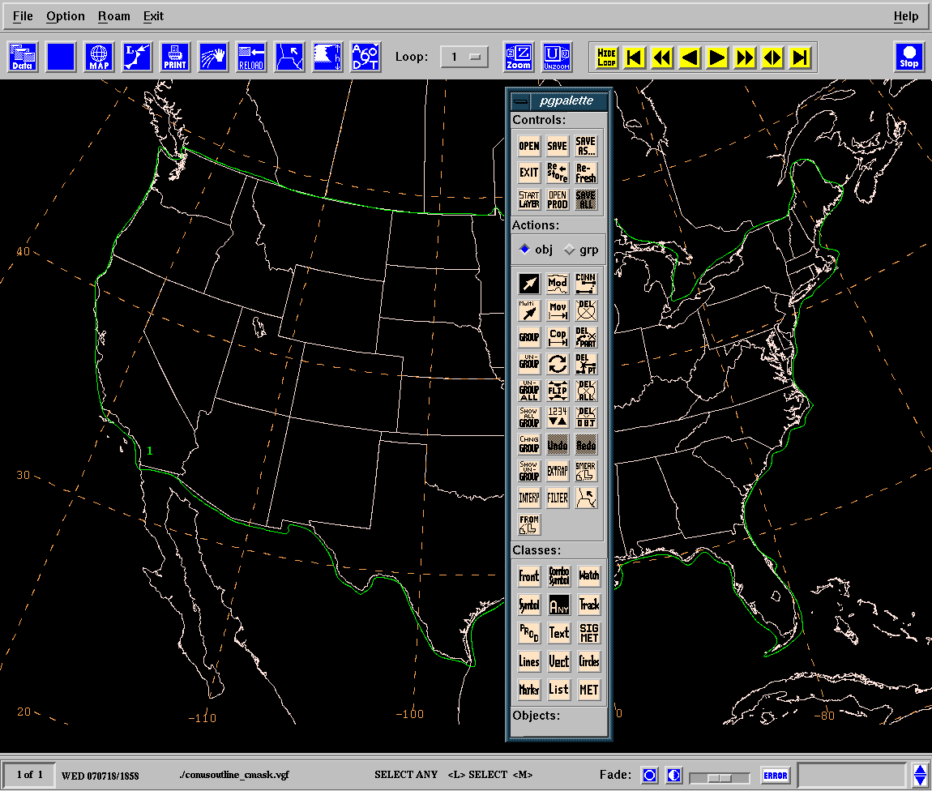
Task: Select the Front class in pgpalette
Action: tap(528, 577)
